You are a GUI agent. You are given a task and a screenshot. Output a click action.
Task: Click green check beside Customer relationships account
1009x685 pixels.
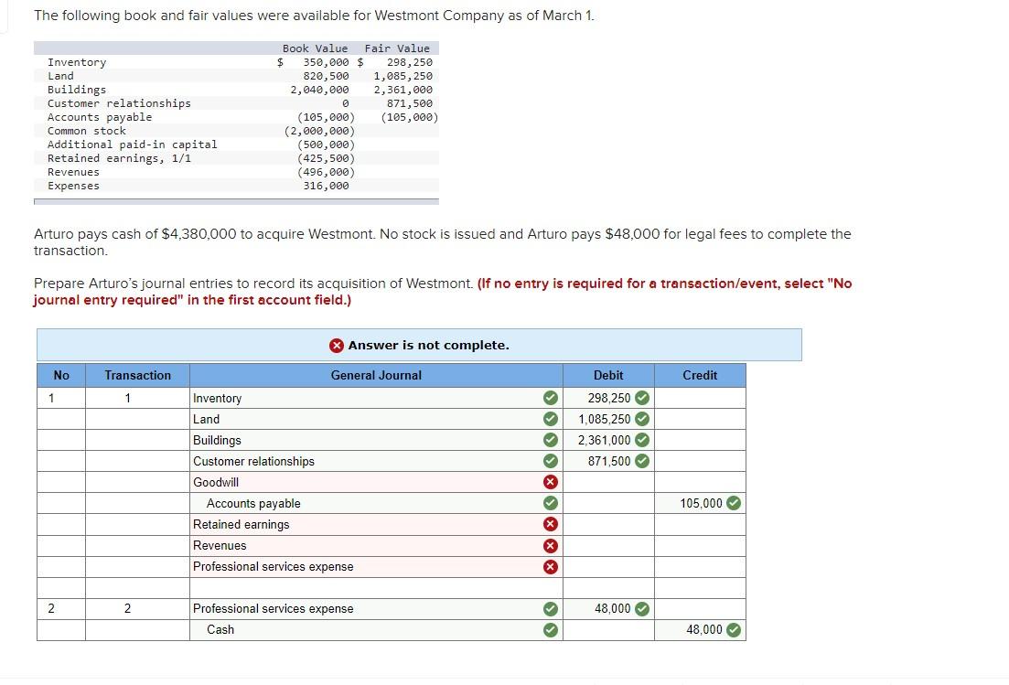[550, 461]
